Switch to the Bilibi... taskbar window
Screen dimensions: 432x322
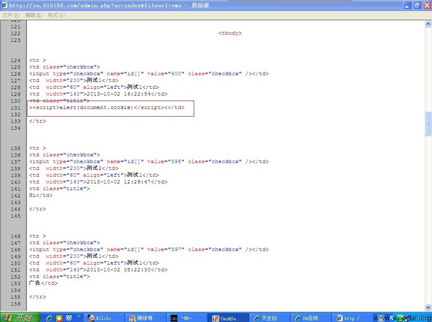pos(103,318)
